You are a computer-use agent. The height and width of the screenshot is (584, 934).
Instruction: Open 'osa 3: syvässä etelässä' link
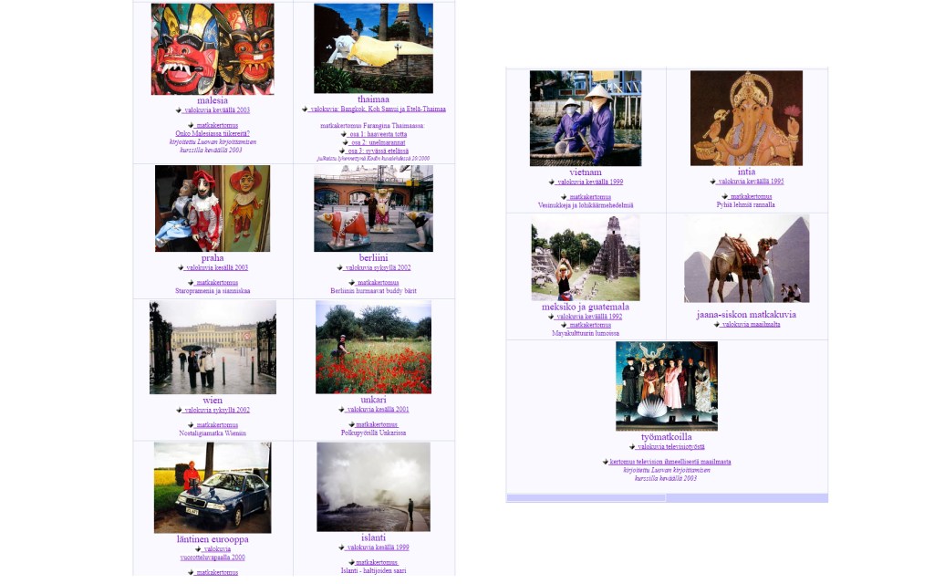point(378,151)
